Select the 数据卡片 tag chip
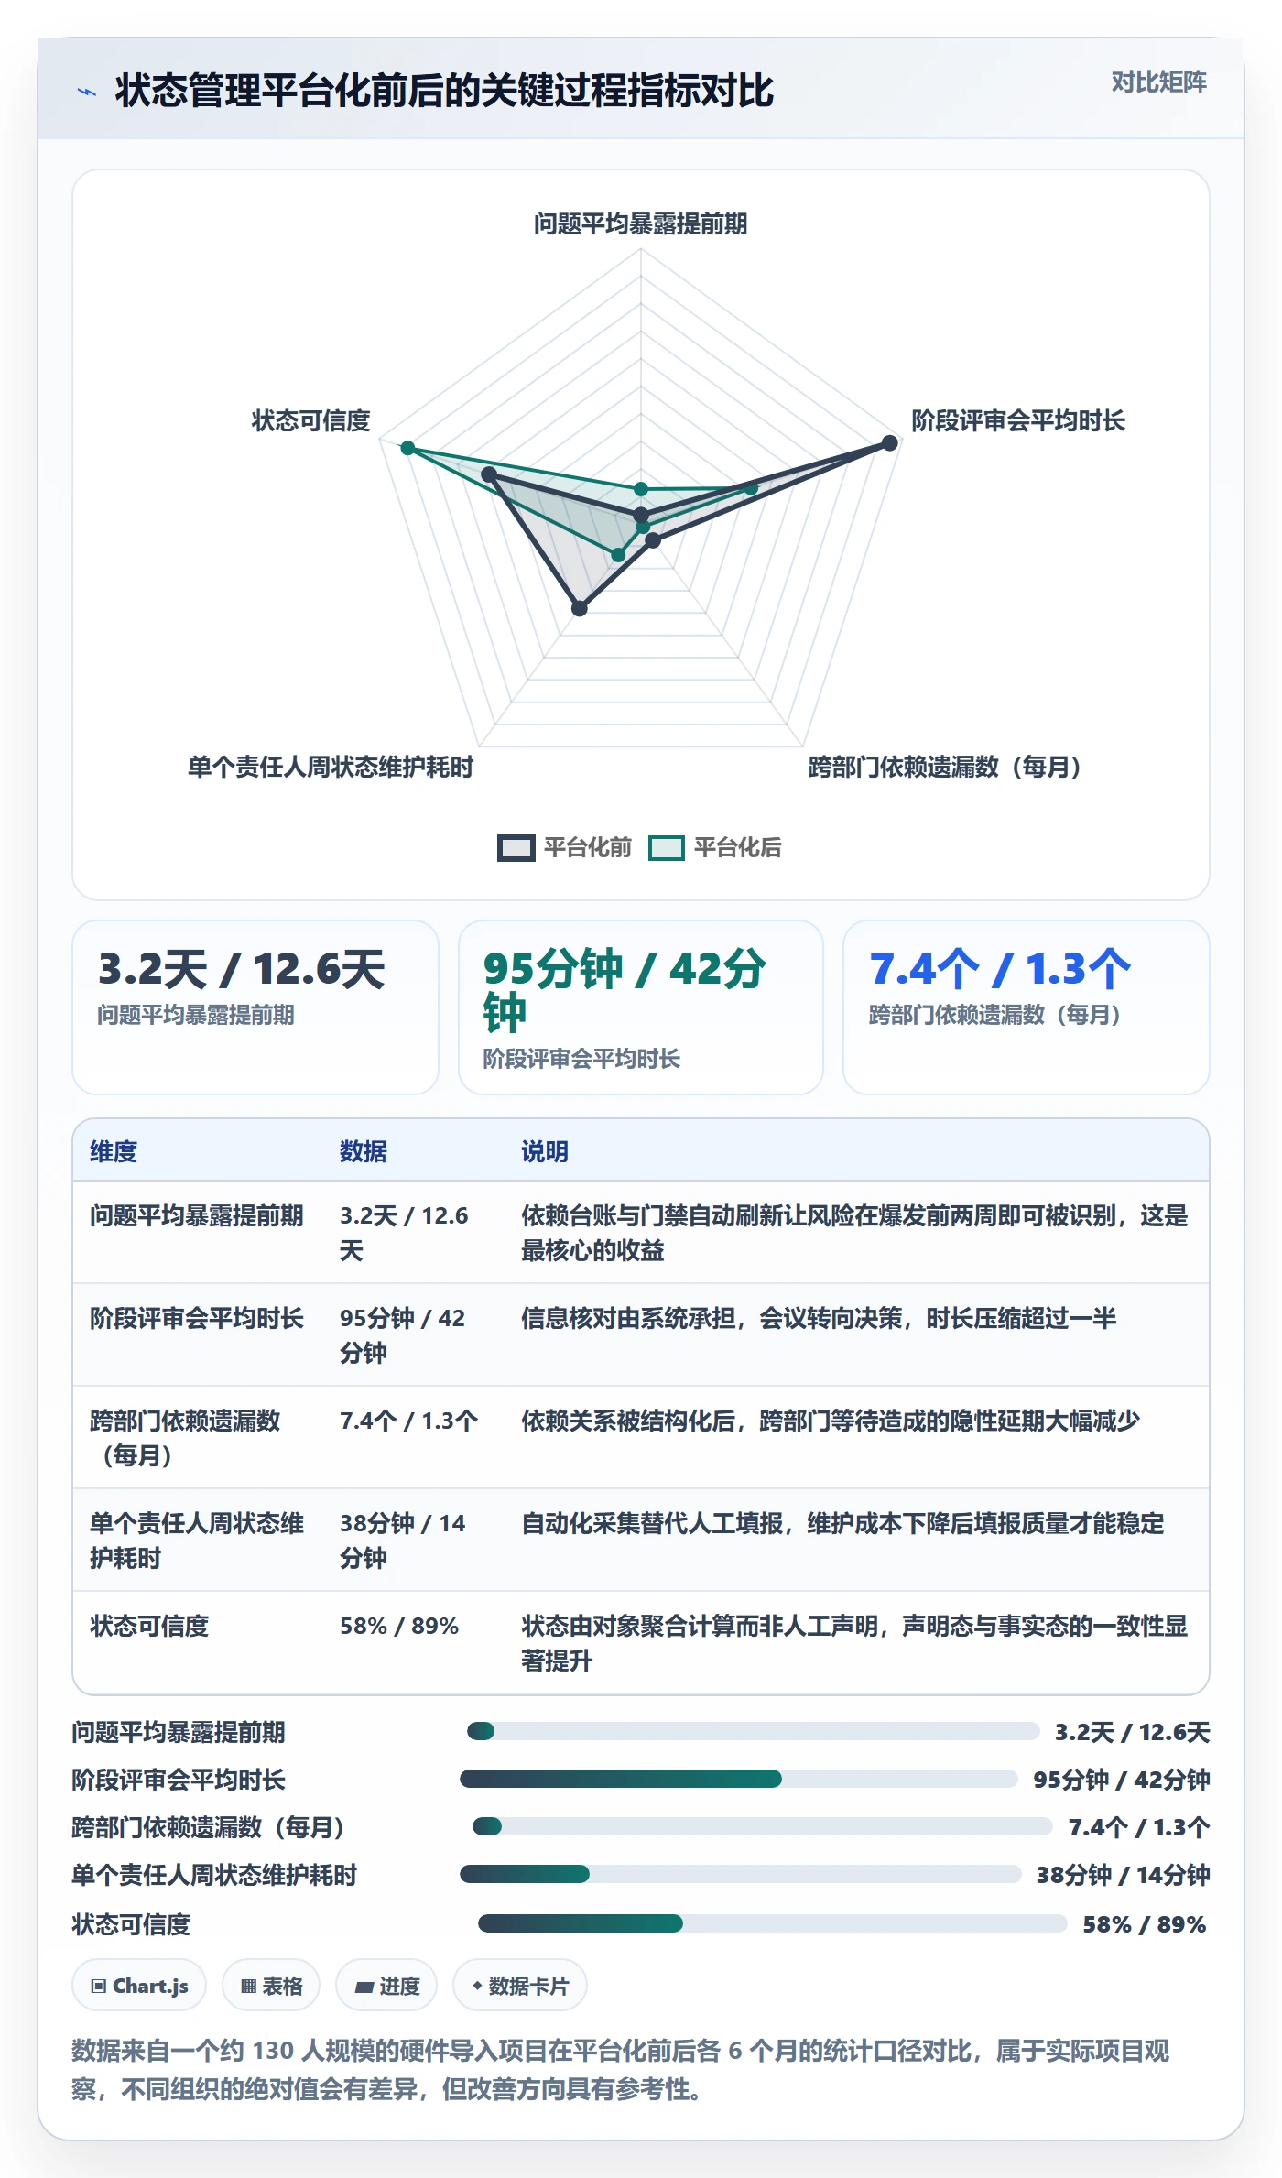Screen dimensions: 1282x2178 520,1985
